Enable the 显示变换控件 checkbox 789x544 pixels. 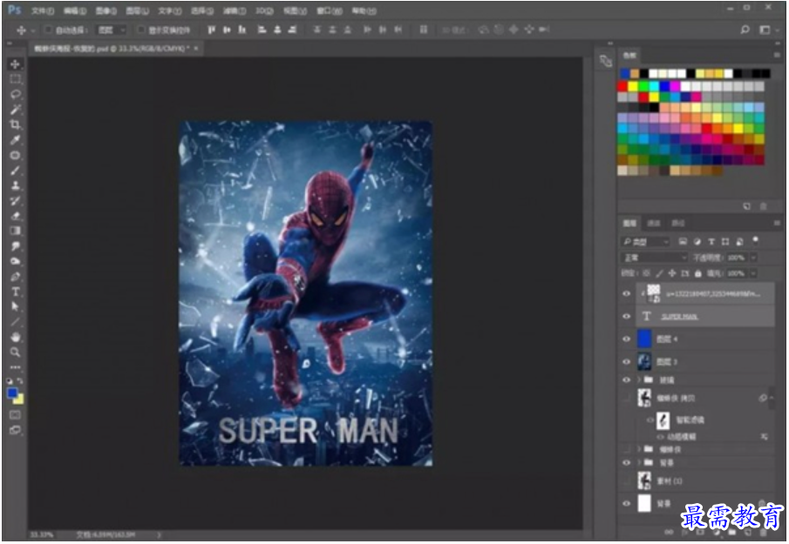(x=142, y=30)
